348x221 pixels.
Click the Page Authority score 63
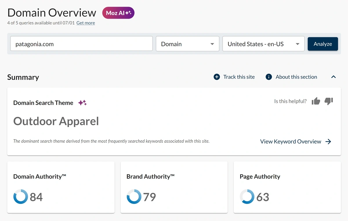[263, 197]
